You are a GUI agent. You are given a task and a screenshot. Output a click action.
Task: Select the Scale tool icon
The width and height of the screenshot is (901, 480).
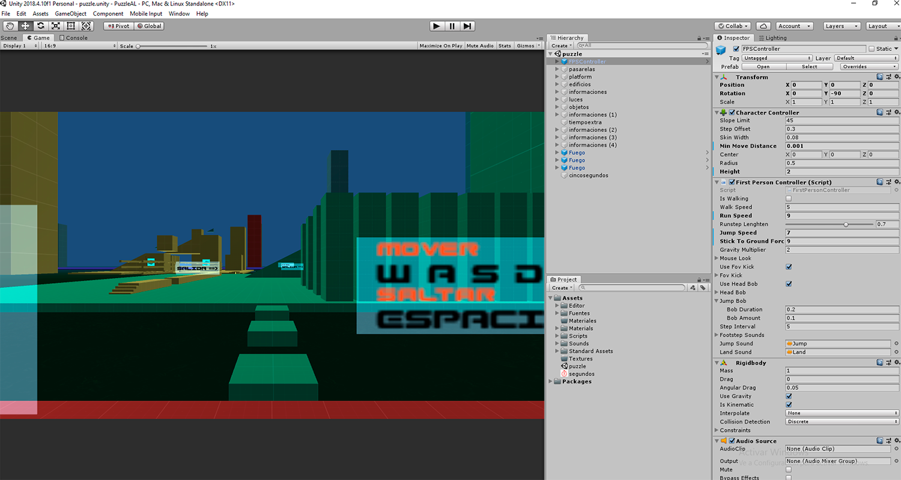tap(56, 26)
